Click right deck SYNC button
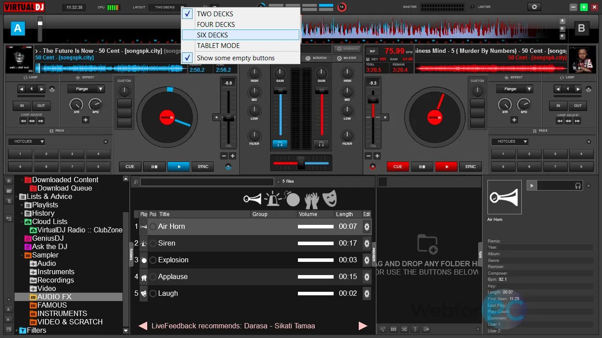This screenshot has width=602, height=338. [470, 167]
